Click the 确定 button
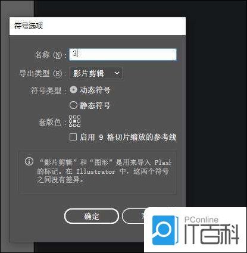Screen dimensions: 247x253 pyautogui.click(x=92, y=216)
